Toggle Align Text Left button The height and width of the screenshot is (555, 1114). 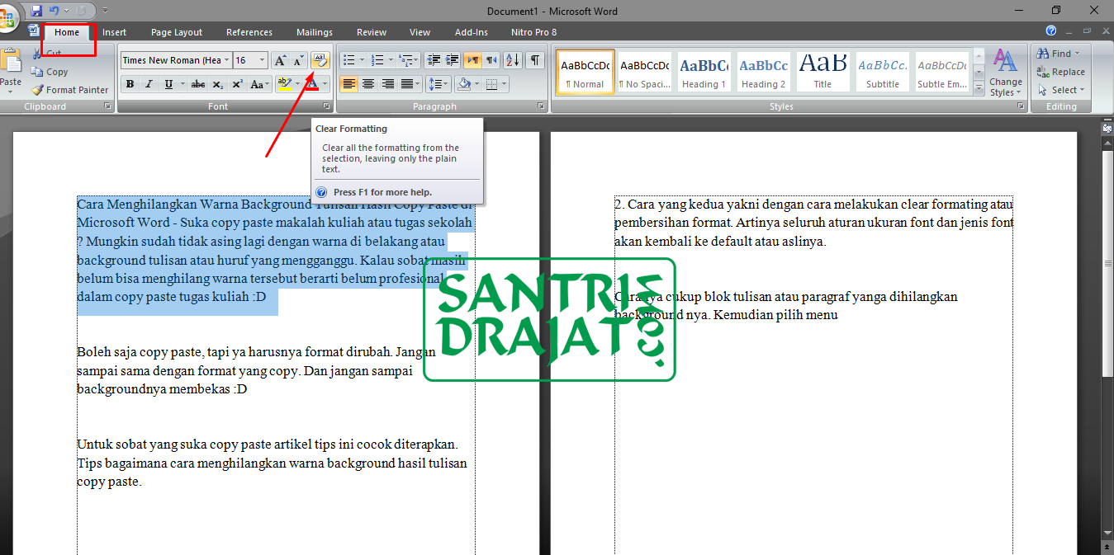(x=349, y=84)
